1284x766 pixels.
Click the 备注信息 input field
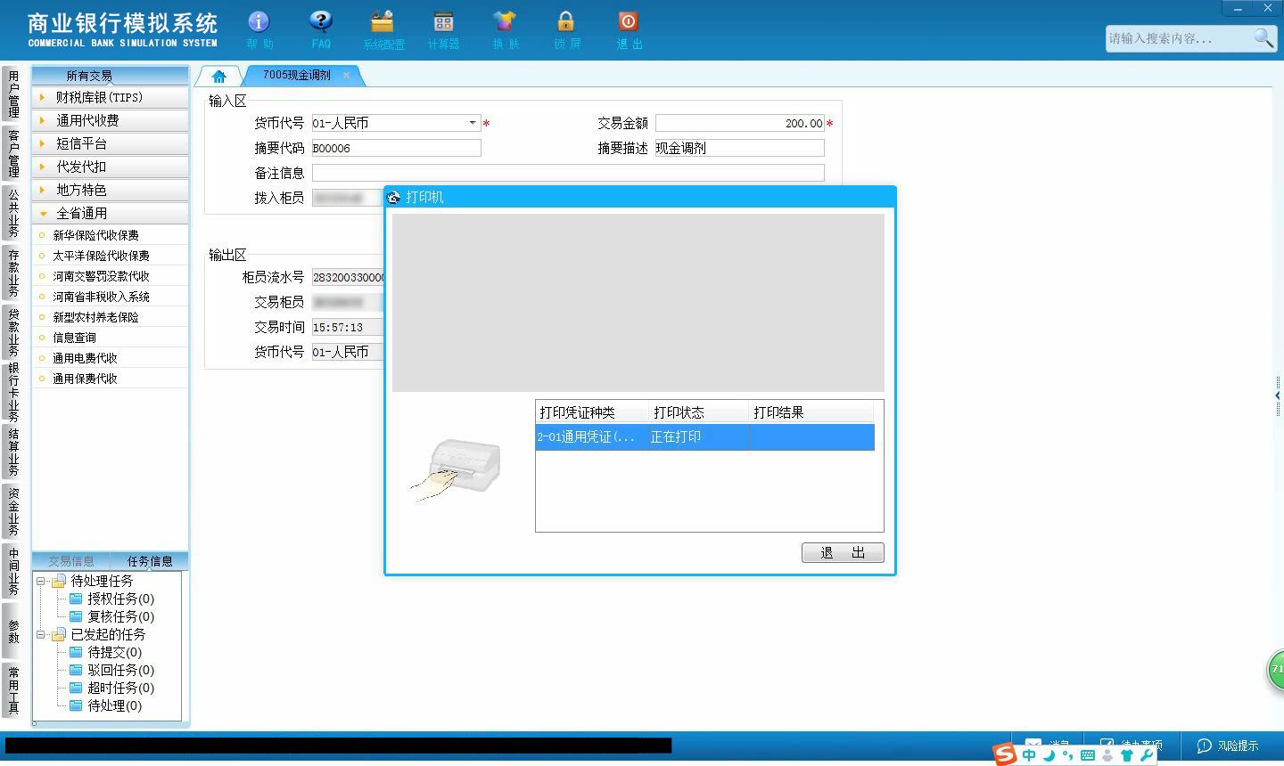point(568,173)
